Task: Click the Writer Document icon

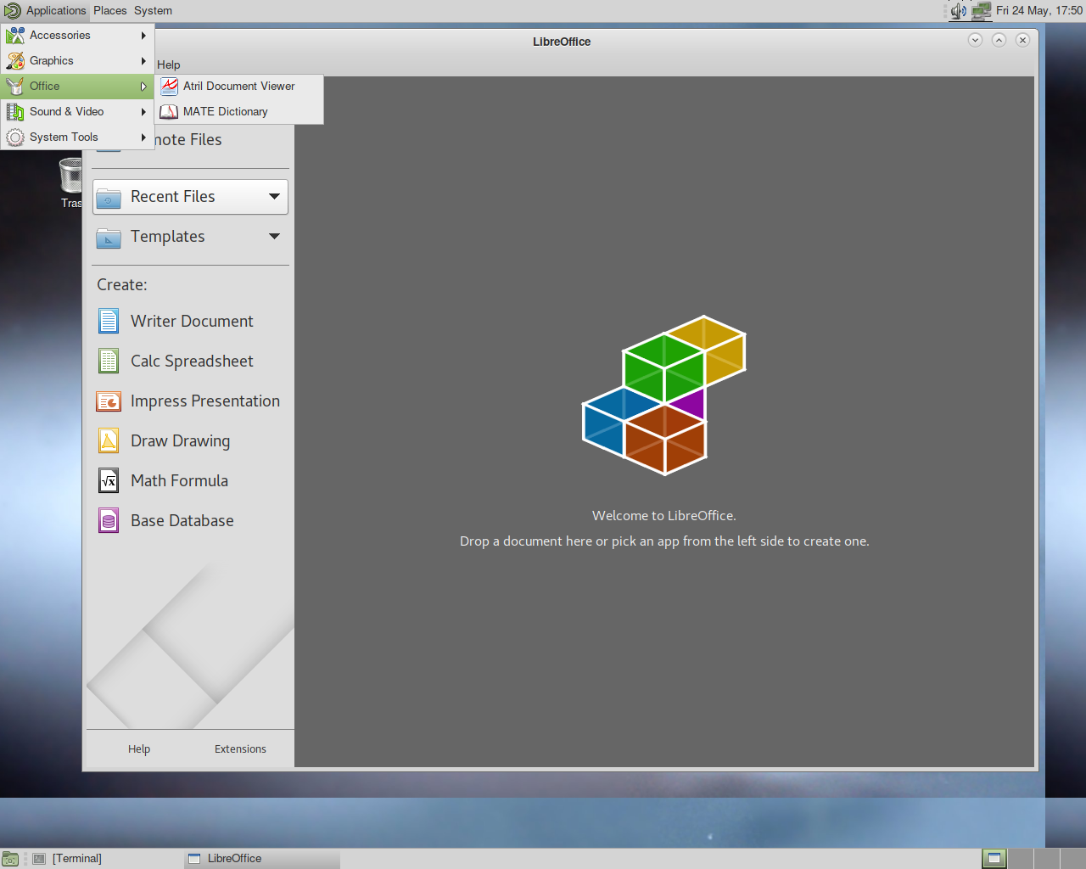Action: 109,321
